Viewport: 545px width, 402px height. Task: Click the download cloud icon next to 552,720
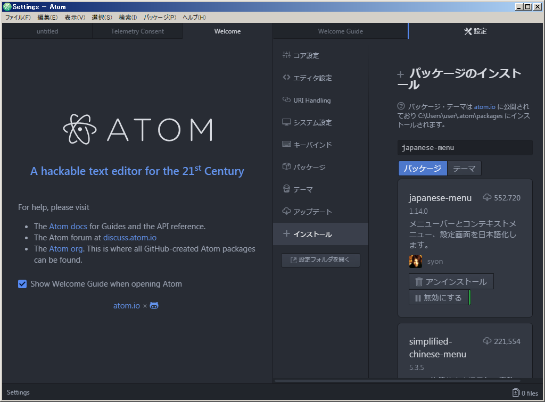coord(487,197)
